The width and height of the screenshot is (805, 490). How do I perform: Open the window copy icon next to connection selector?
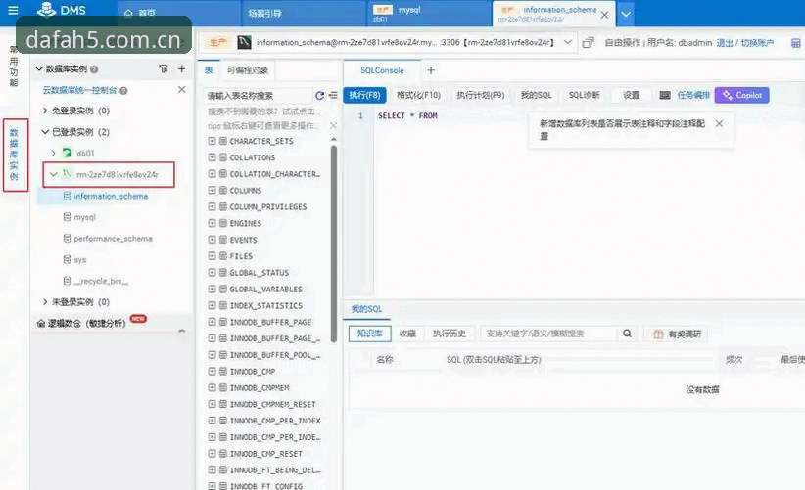point(588,42)
